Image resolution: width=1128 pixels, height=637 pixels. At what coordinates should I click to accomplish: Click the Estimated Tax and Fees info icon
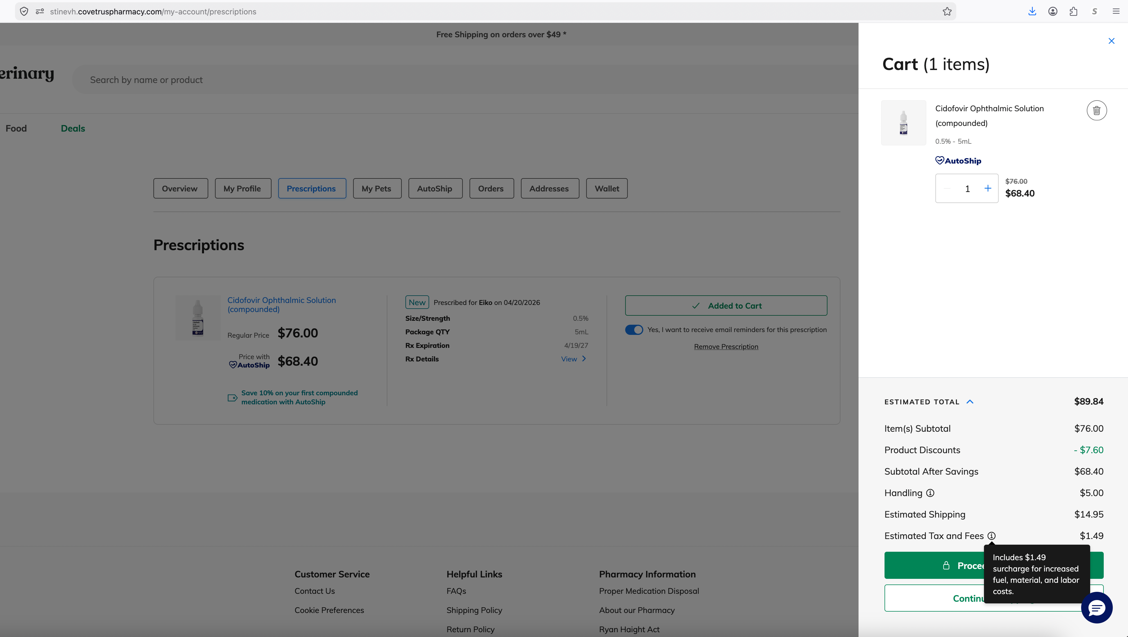tap(991, 536)
